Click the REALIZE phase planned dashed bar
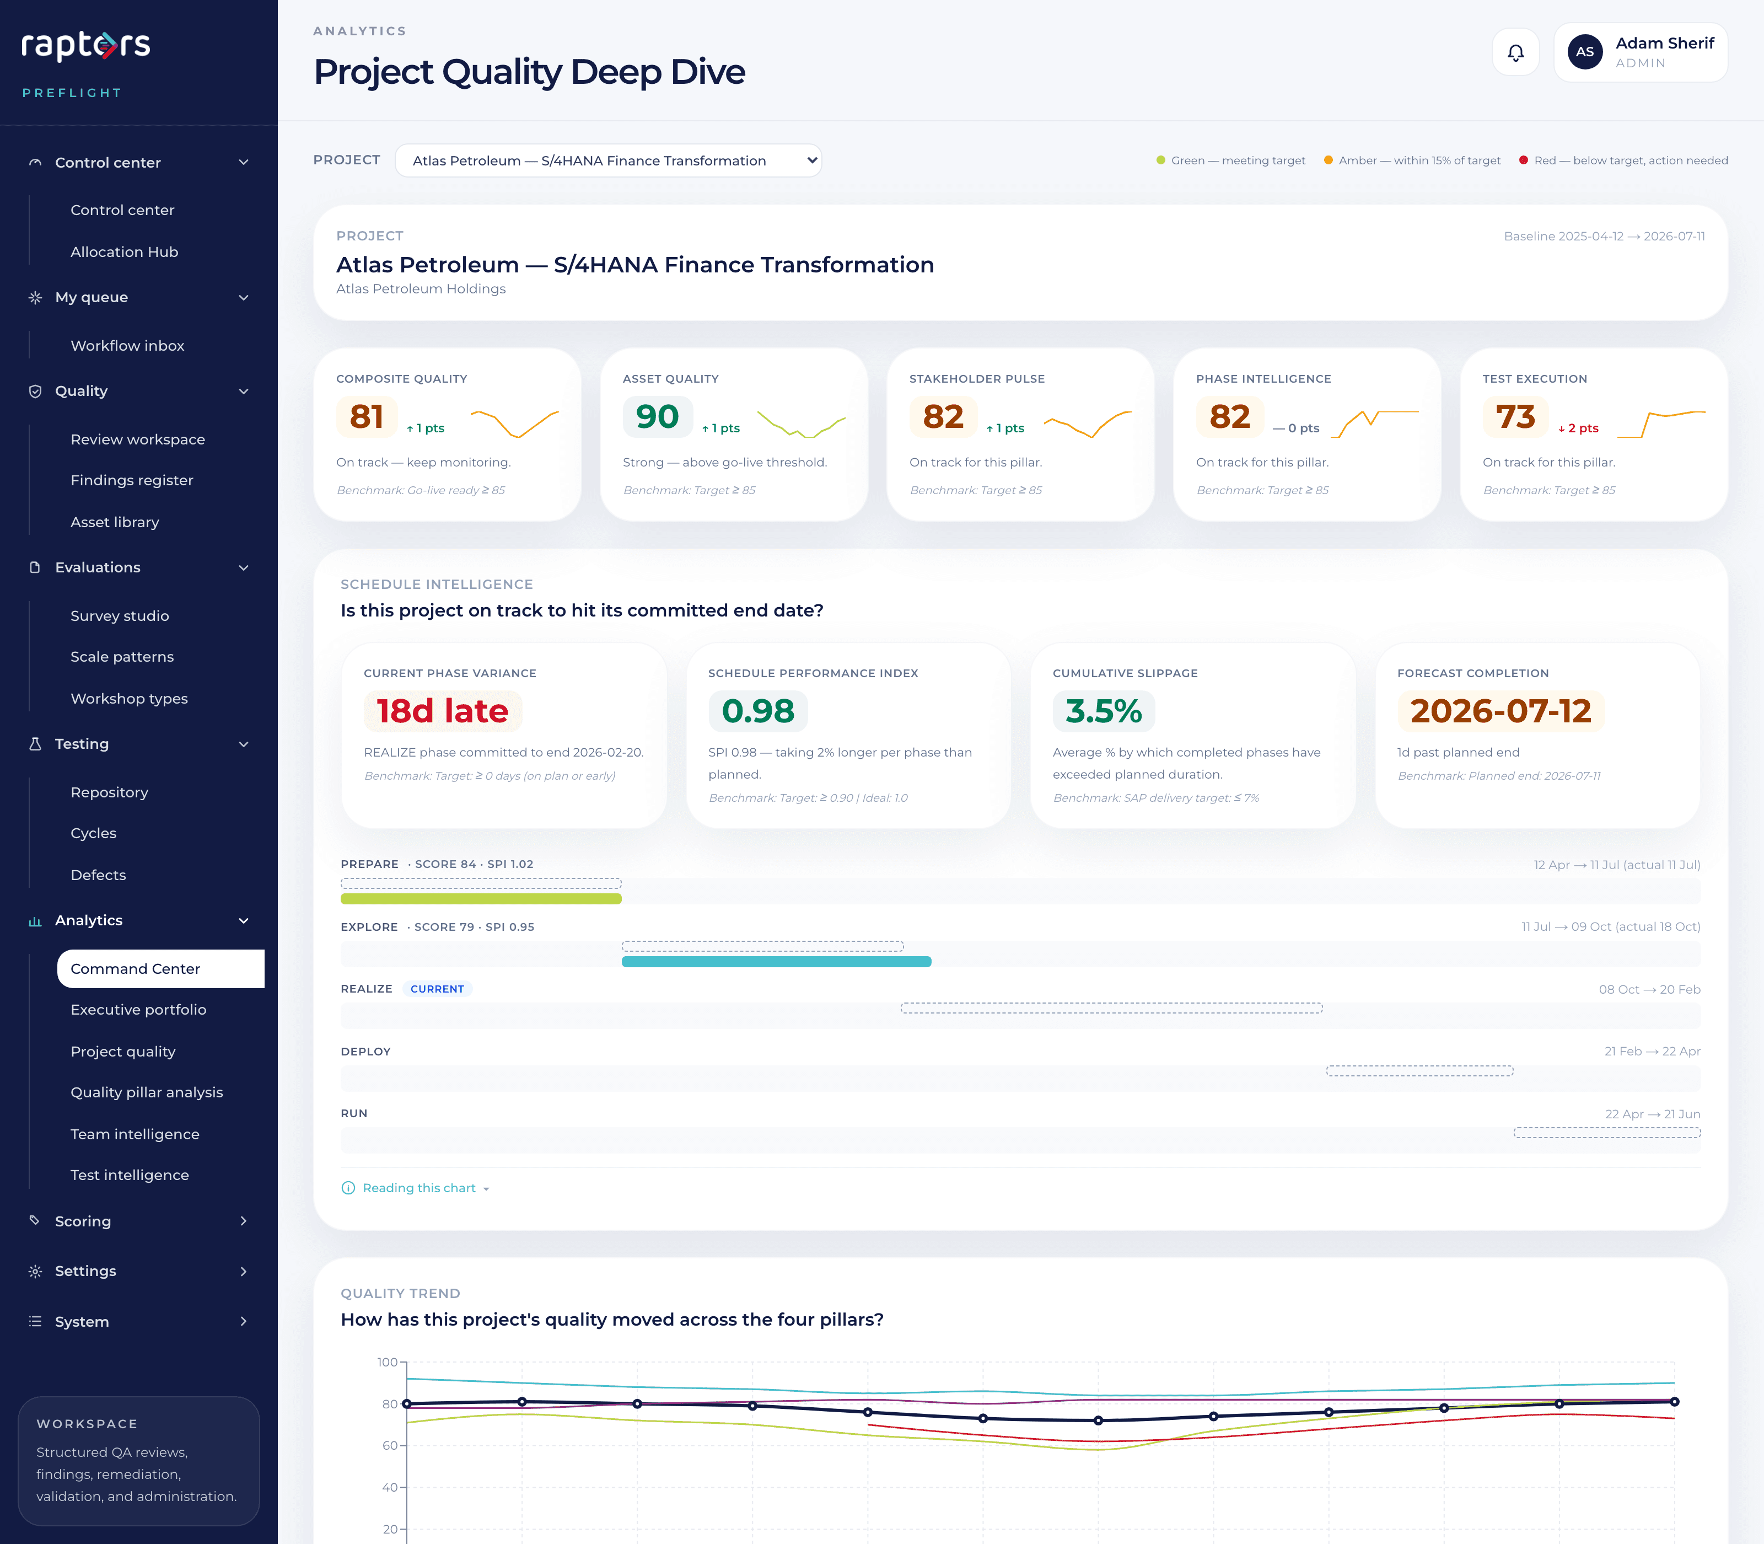This screenshot has height=1544, width=1764. point(1111,1008)
